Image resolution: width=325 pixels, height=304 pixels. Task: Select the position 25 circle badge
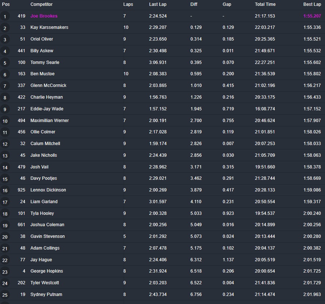(5, 295)
